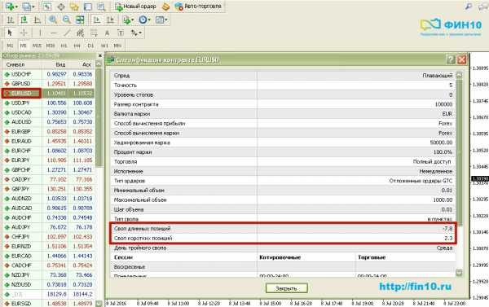Open the Strategy Tester magnifier icon
This screenshot has width=489, height=307.
101,7
